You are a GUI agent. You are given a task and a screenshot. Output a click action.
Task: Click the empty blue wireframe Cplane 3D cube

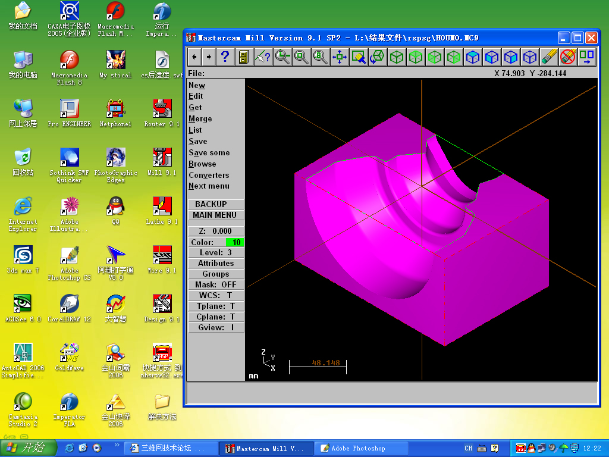(x=530, y=57)
